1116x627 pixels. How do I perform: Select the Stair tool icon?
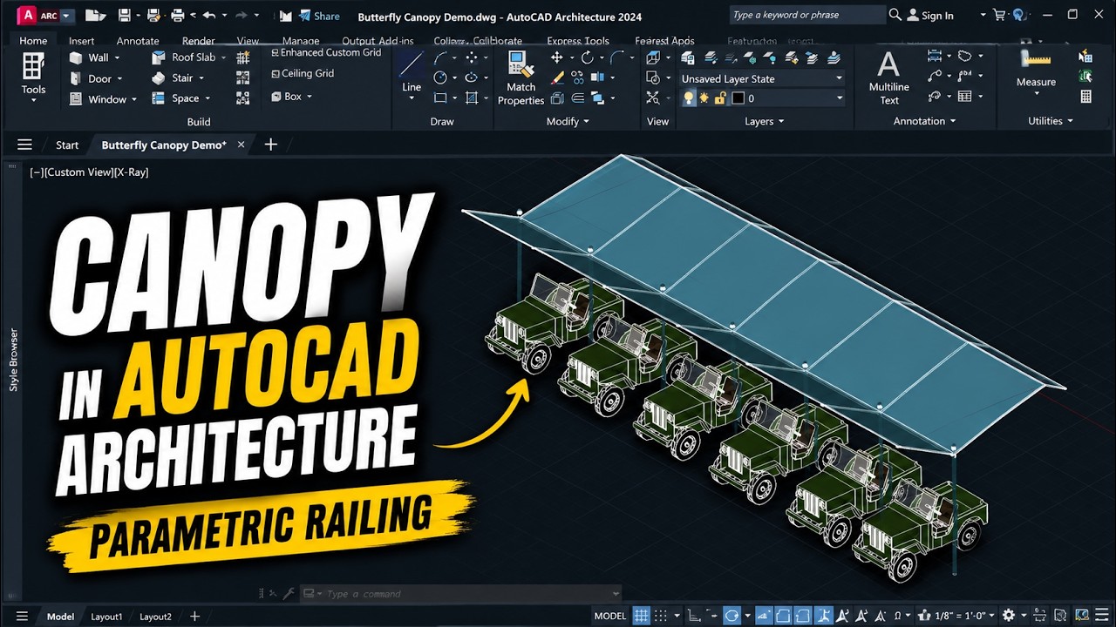pyautogui.click(x=158, y=78)
